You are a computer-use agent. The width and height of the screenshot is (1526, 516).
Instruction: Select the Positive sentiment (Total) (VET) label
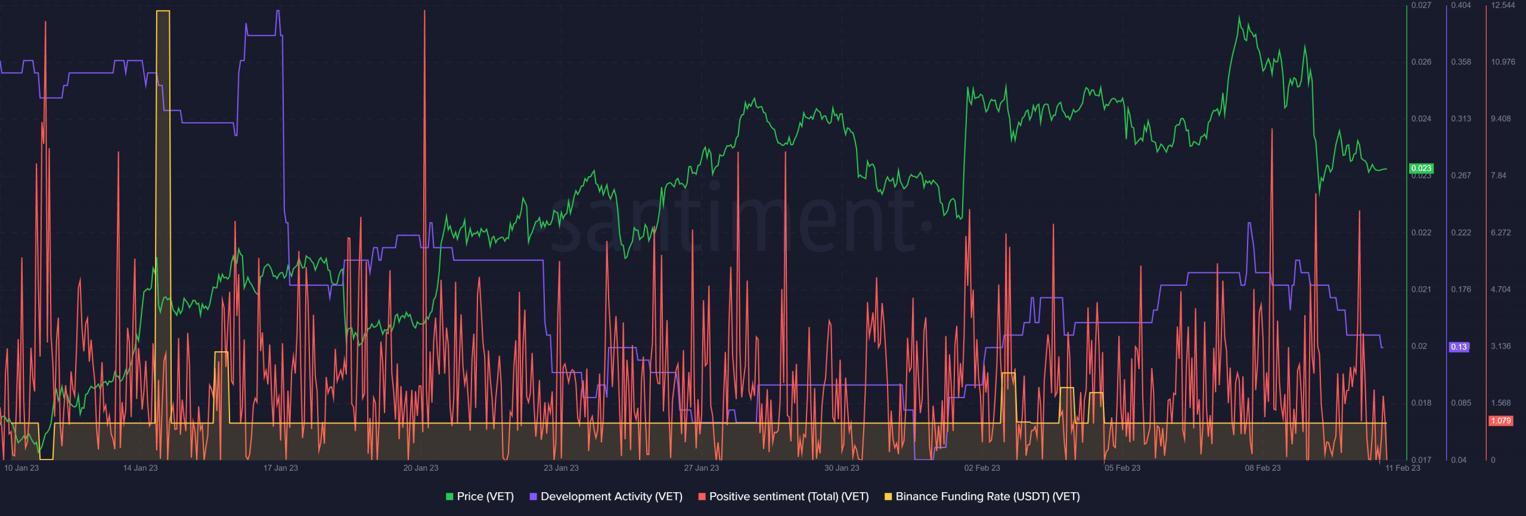coord(789,496)
